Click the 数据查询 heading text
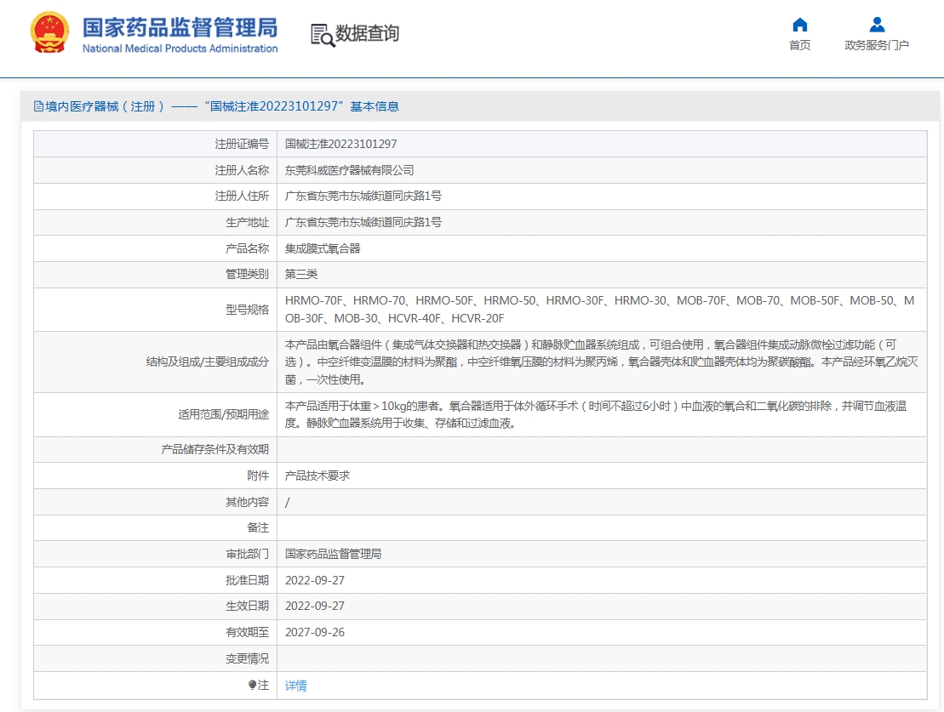Image resolution: width=944 pixels, height=712 pixels. 367,33
